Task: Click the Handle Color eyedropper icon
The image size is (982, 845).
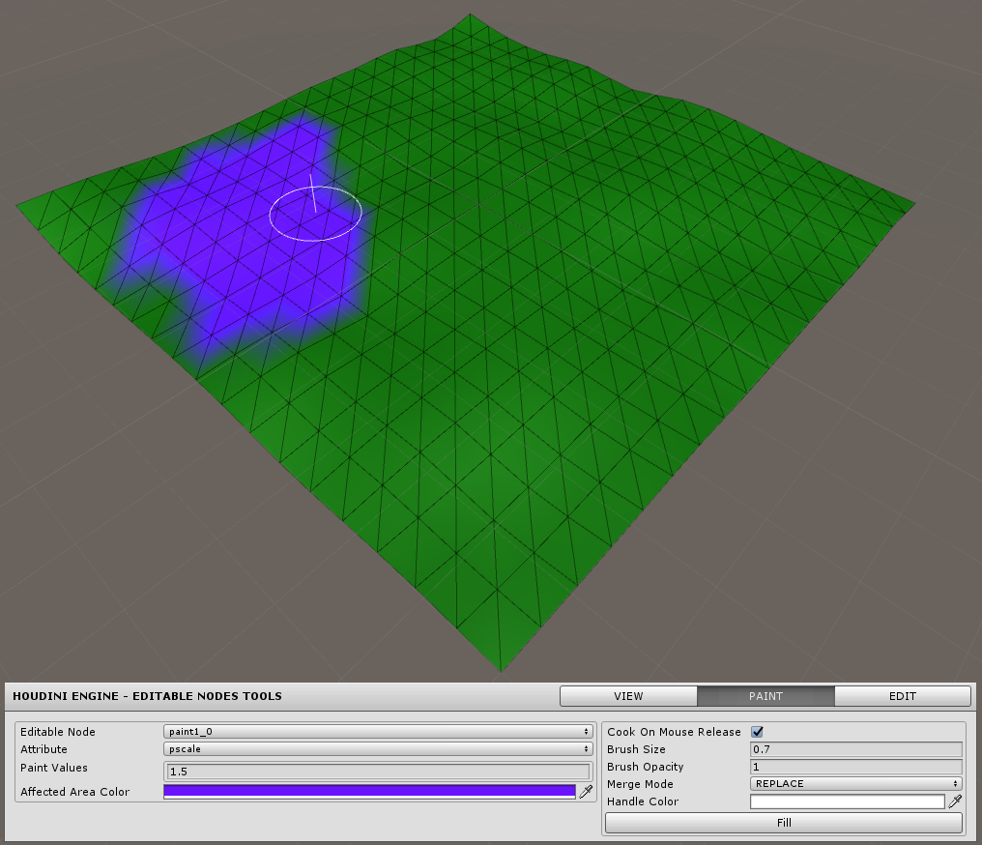Action: pyautogui.click(x=955, y=801)
